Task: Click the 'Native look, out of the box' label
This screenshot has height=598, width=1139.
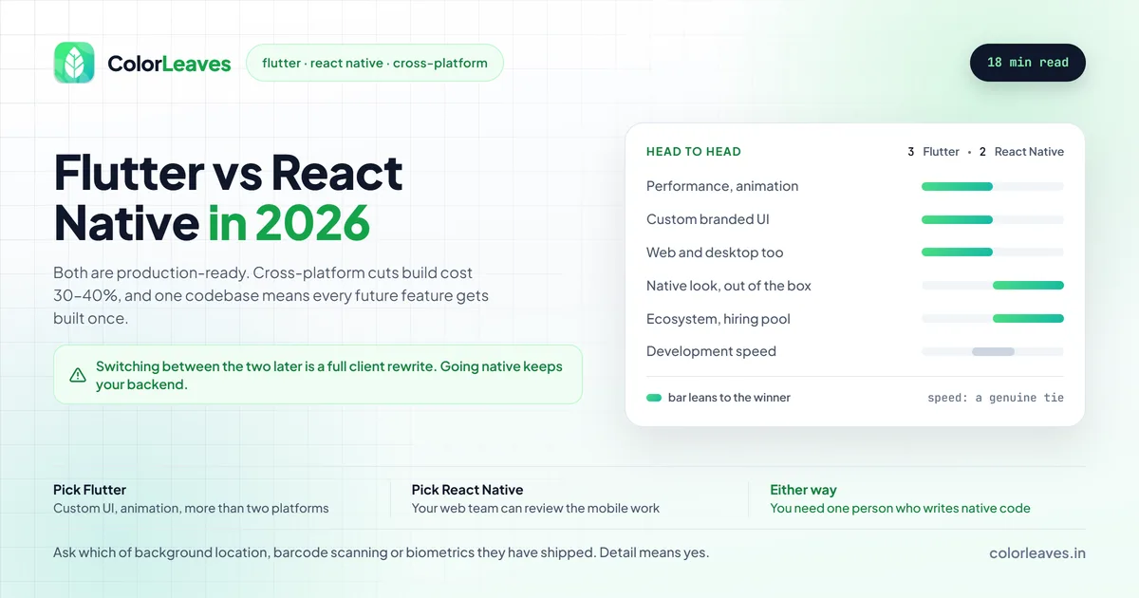Action: [729, 286]
